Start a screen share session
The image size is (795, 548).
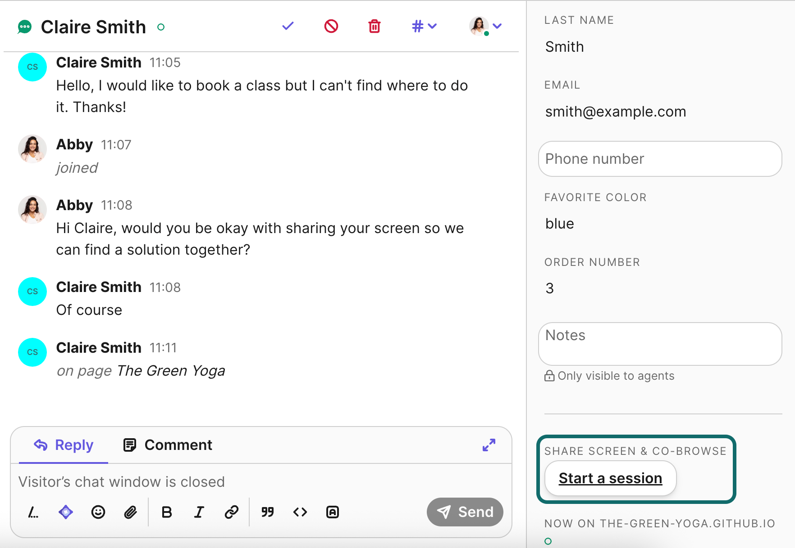(610, 478)
